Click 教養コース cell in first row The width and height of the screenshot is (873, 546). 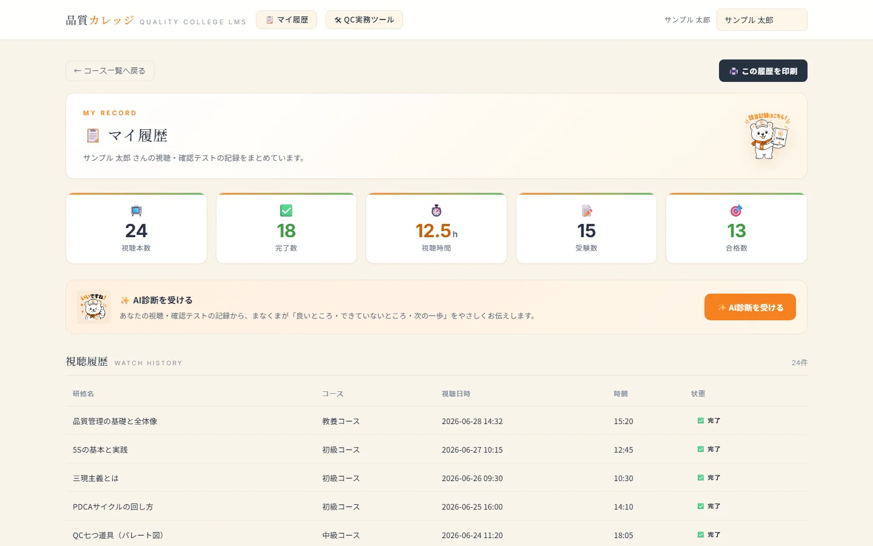pos(341,421)
